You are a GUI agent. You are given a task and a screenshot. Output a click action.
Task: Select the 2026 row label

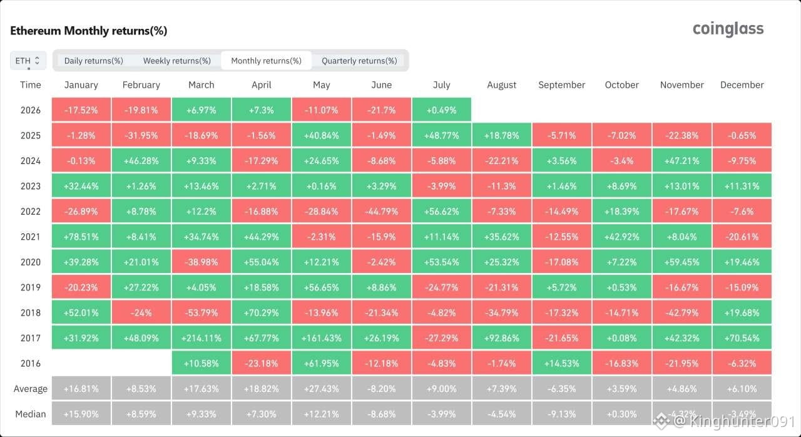pyautogui.click(x=31, y=110)
